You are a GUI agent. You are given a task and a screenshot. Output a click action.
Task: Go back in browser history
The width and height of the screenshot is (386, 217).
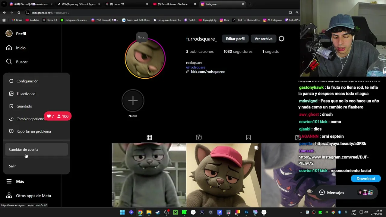click(4, 13)
